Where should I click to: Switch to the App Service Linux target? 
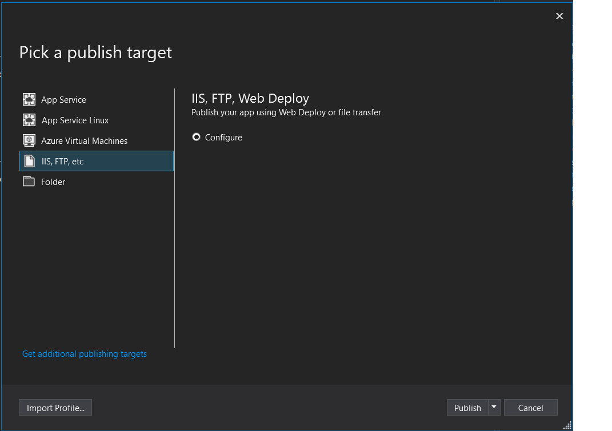(74, 120)
